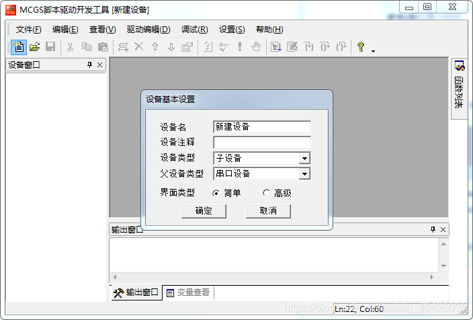This screenshot has width=473, height=320.
Task: Open the 文件(F) menu
Action: tap(29, 30)
